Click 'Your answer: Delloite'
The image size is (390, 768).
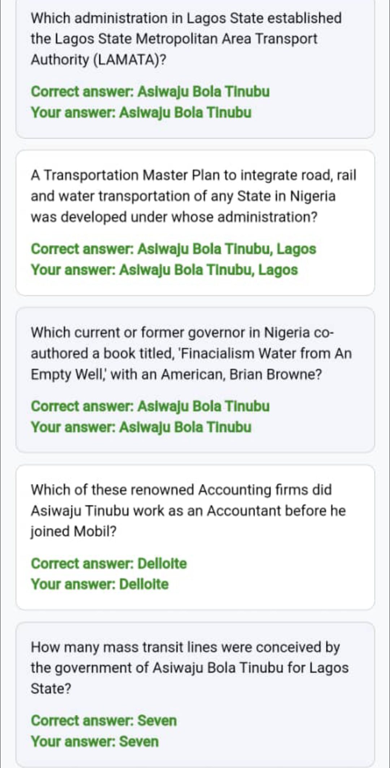point(100,584)
